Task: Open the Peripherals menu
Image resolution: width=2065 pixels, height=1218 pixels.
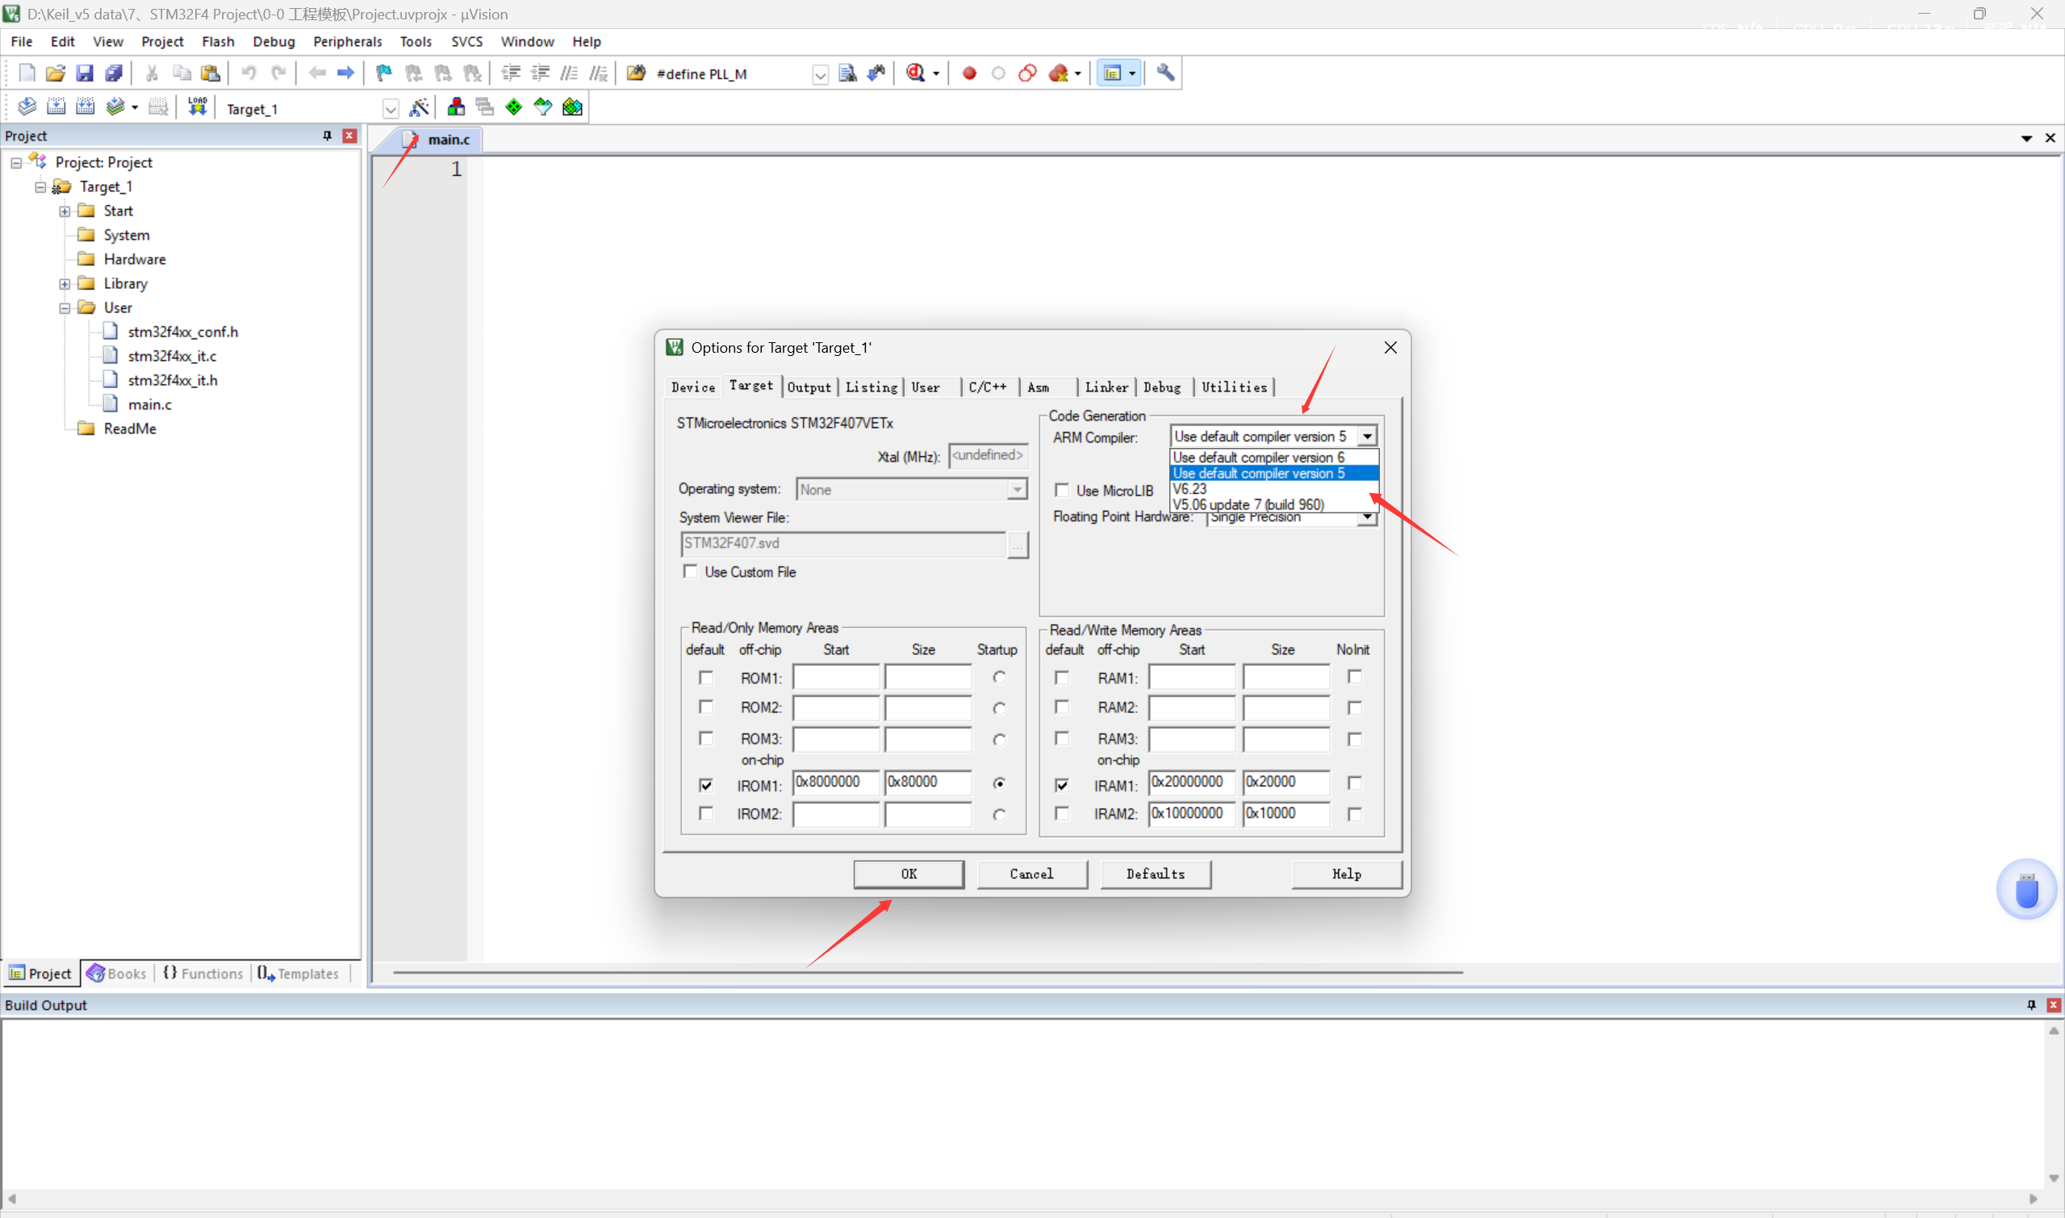Action: [347, 41]
